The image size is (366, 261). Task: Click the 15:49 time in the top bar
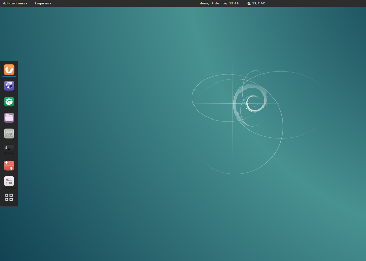pyautogui.click(x=234, y=3)
